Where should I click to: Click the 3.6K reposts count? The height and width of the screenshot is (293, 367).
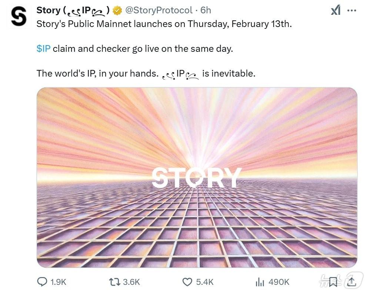pos(131,282)
